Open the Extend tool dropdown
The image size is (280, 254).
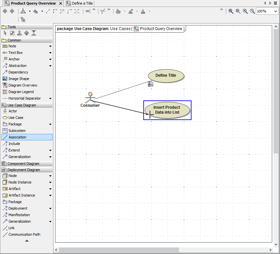(50, 150)
